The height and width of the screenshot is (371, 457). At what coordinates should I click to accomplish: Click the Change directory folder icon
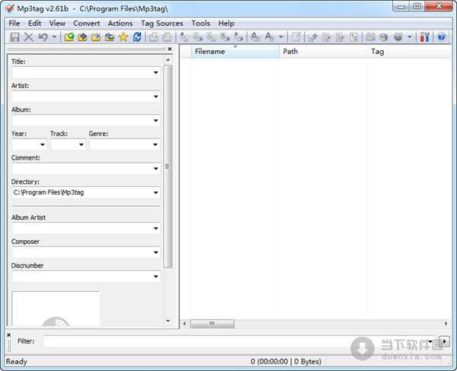click(x=69, y=37)
